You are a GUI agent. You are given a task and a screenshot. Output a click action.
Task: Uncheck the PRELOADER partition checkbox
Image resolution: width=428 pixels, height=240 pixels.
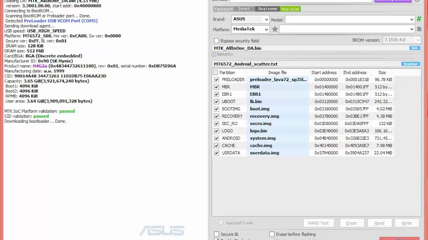[216, 80]
